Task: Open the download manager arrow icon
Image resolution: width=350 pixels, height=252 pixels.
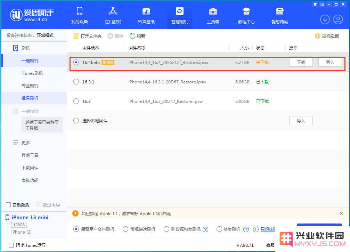Action: point(325,20)
